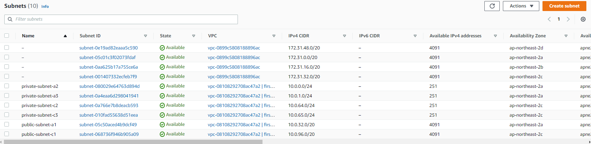
Task: Open table preferences gear icon
Action: pyautogui.click(x=583, y=19)
